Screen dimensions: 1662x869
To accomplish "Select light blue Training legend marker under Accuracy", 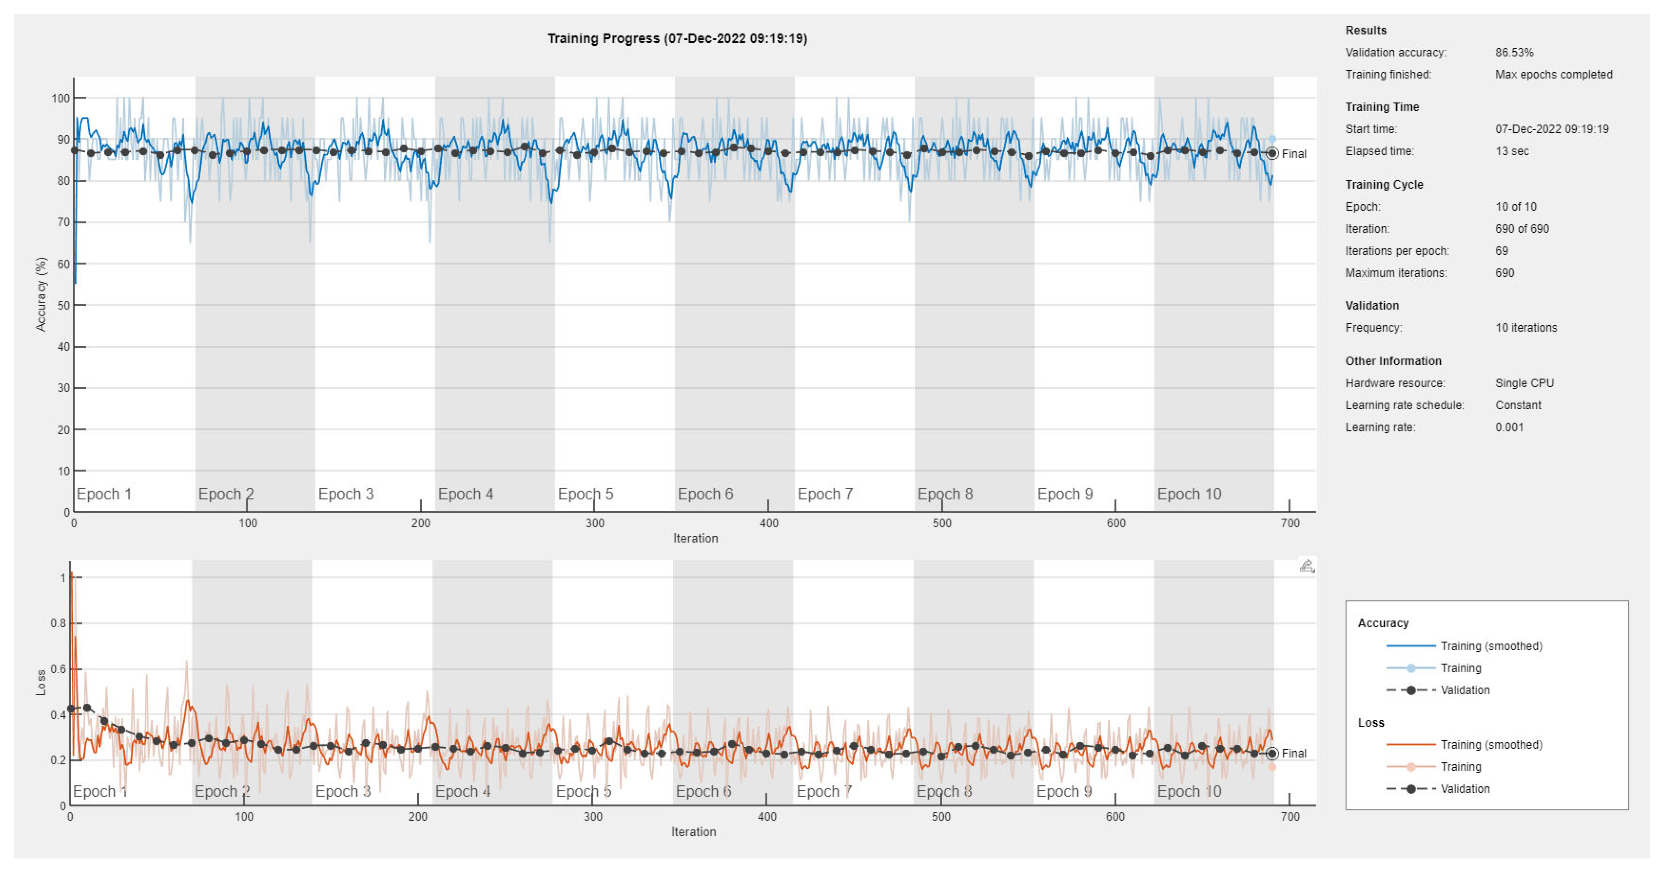I will 1410,668.
